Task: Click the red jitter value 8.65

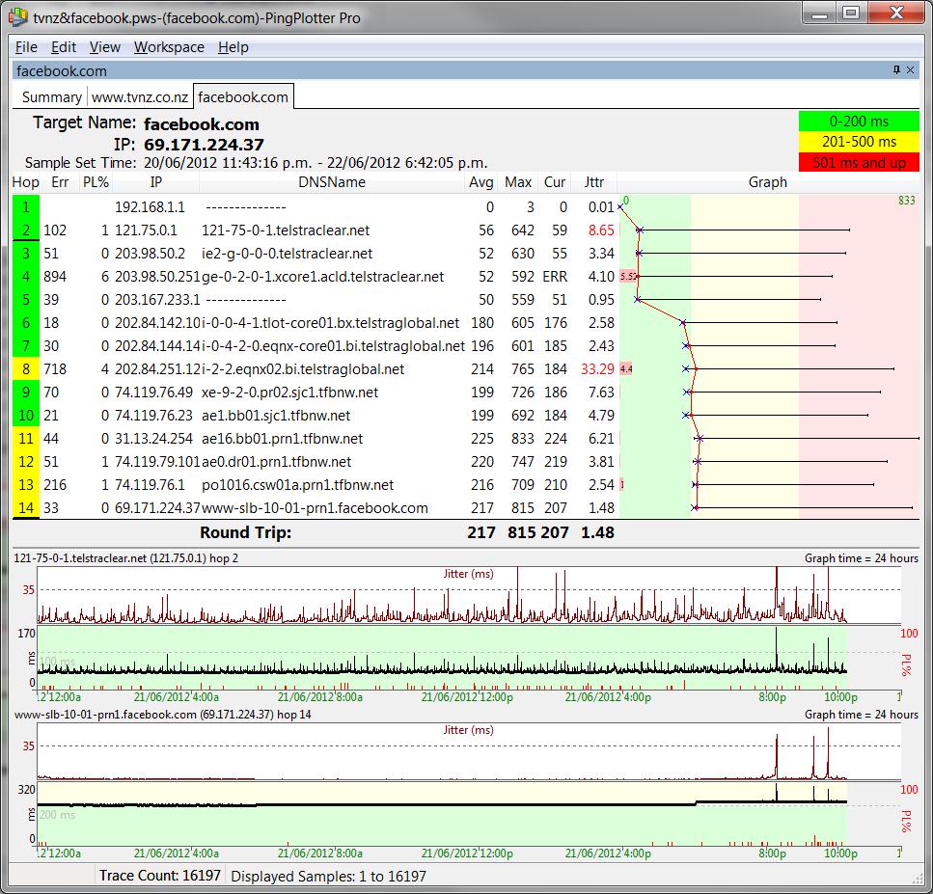Action: click(601, 230)
